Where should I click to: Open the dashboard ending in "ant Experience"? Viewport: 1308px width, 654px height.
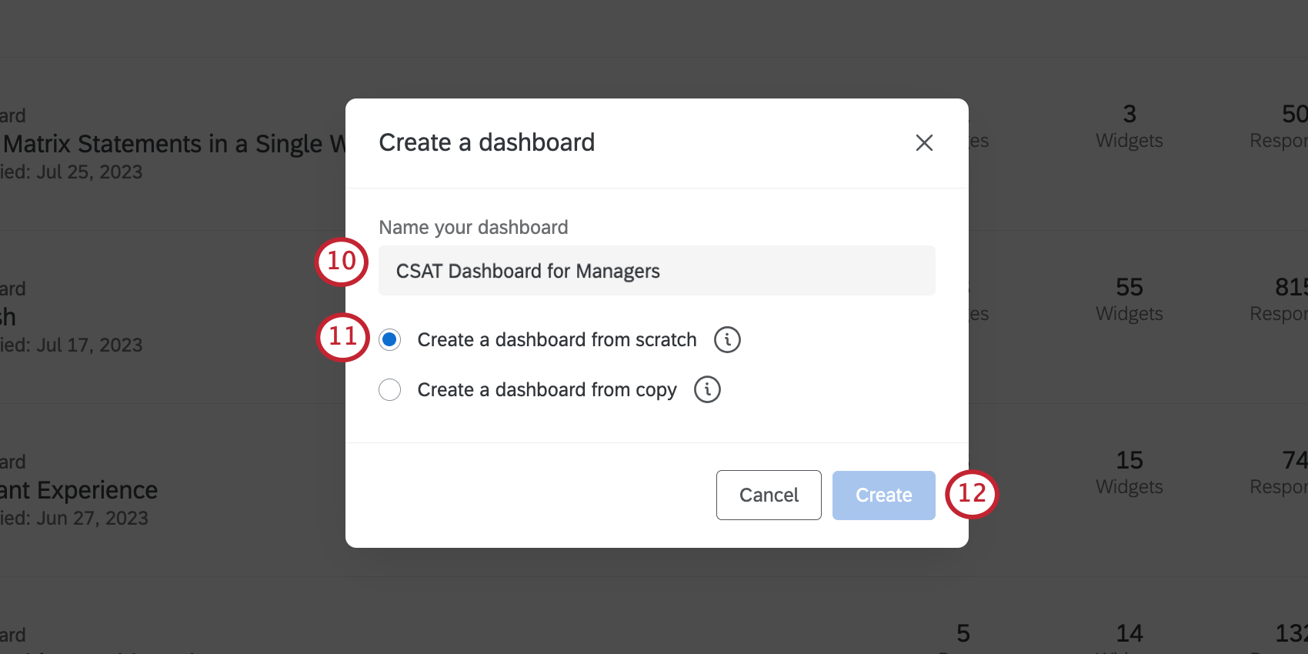[78, 489]
